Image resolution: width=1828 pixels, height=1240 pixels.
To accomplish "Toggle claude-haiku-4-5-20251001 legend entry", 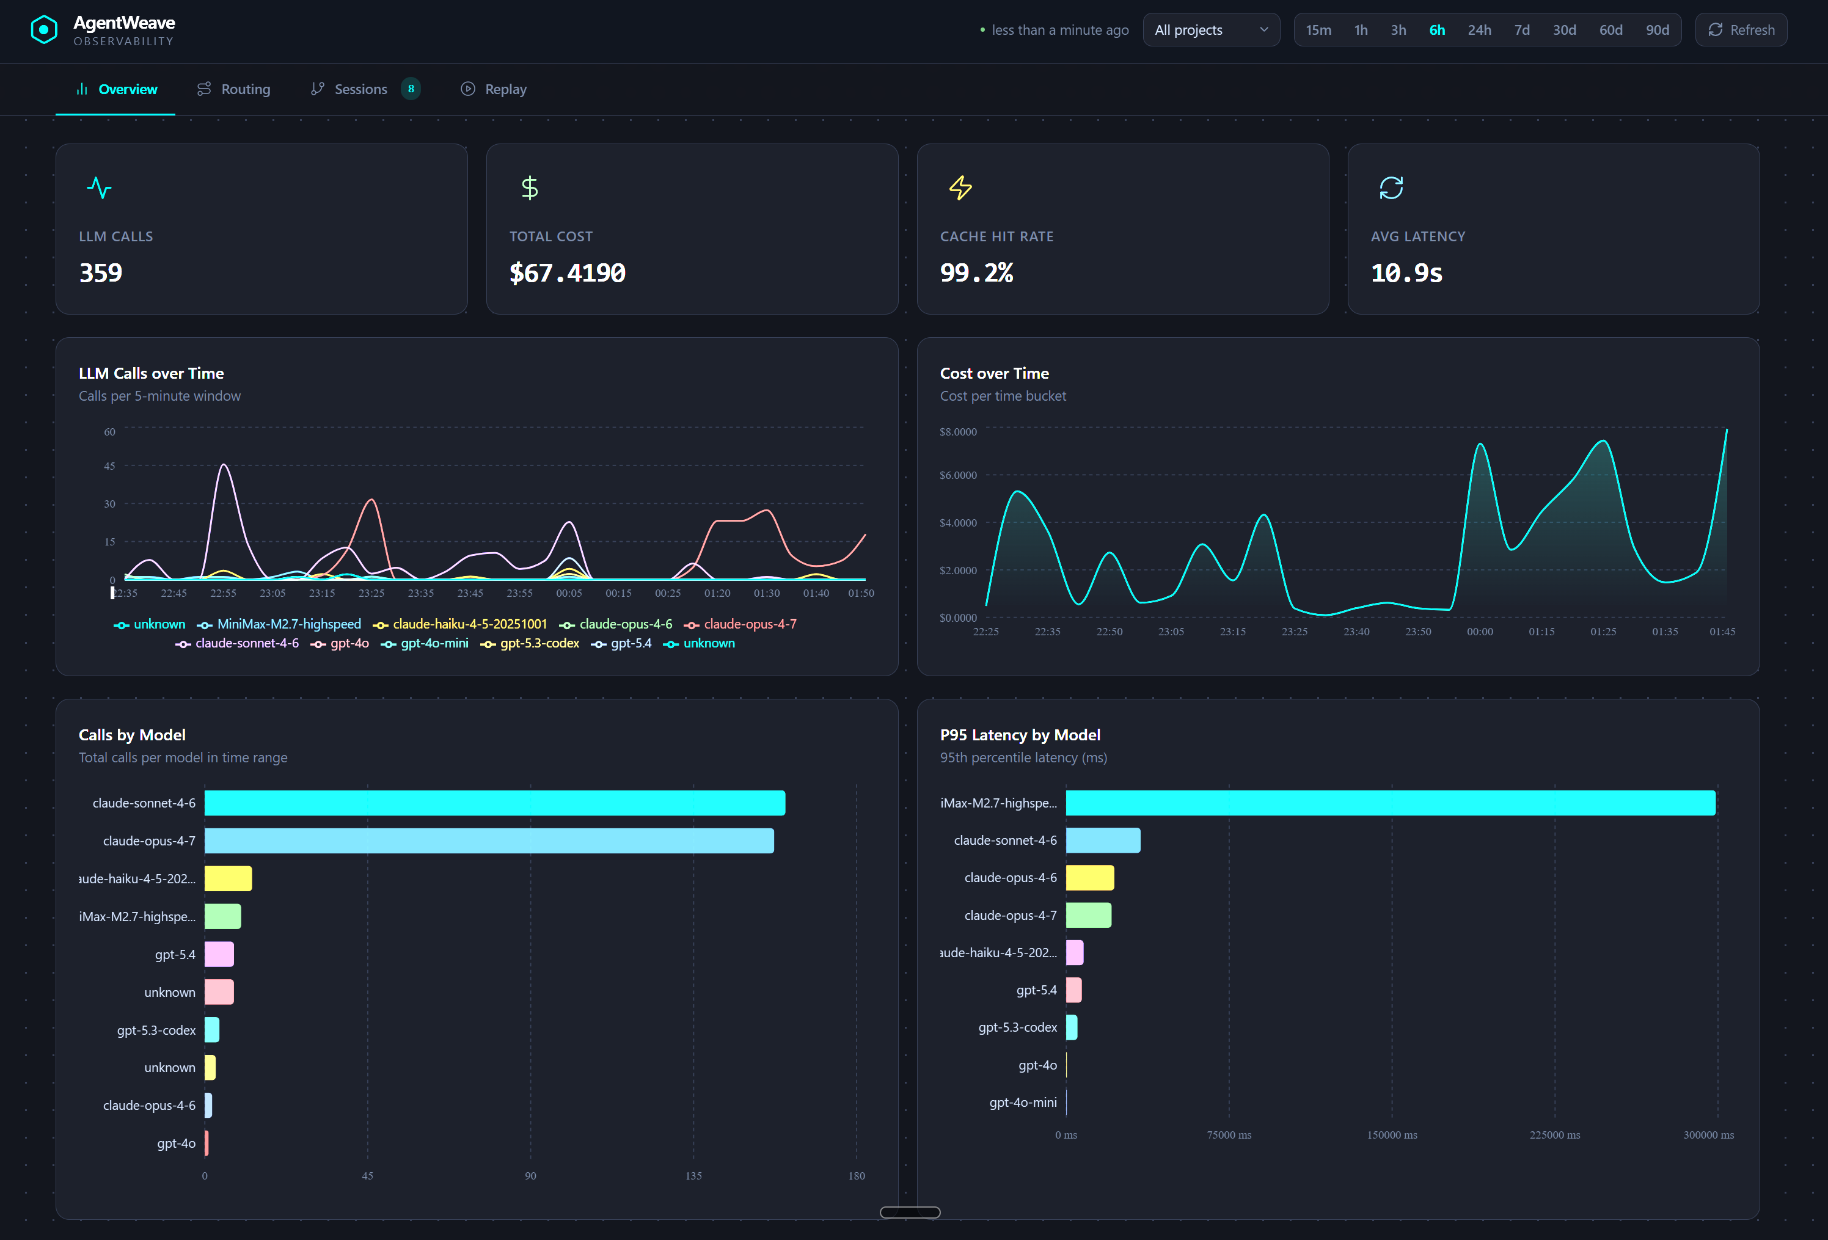I will tap(460, 624).
